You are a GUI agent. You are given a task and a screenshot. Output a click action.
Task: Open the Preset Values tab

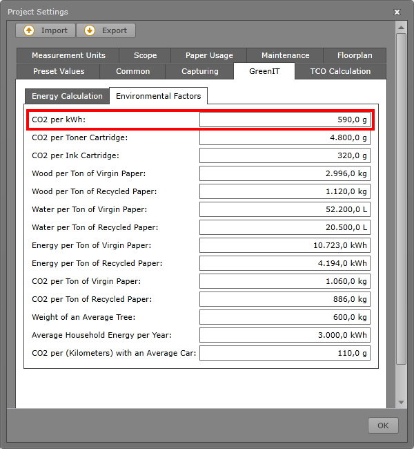coord(59,71)
